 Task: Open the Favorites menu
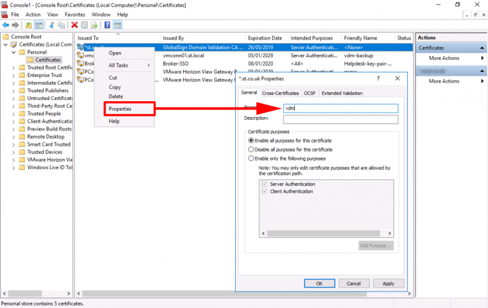coord(75,15)
